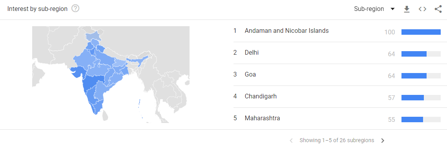Click Chandigarh's interest bar
This screenshot has width=447, height=148.
(x=421, y=98)
